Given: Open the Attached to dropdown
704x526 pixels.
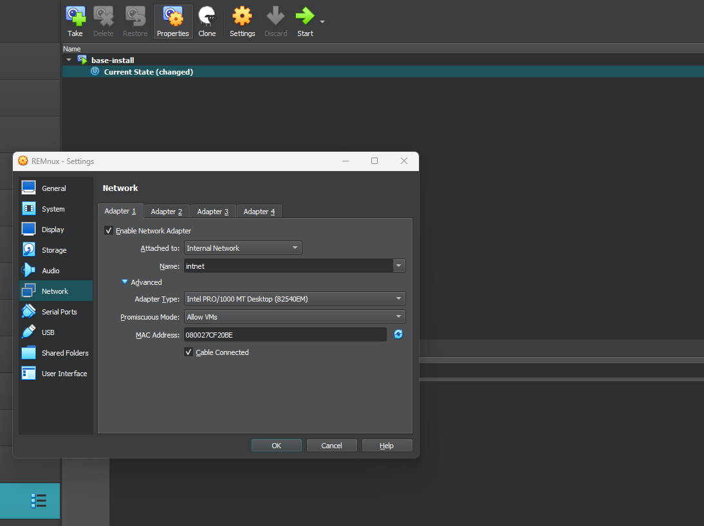Looking at the screenshot, I should [243, 248].
